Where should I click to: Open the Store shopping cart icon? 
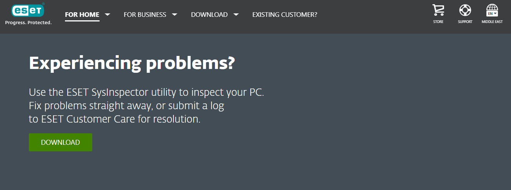click(x=438, y=10)
